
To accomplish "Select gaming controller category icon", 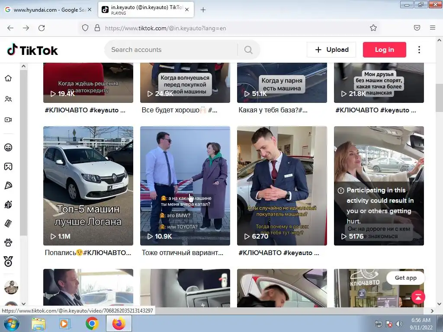I will (8, 166).
